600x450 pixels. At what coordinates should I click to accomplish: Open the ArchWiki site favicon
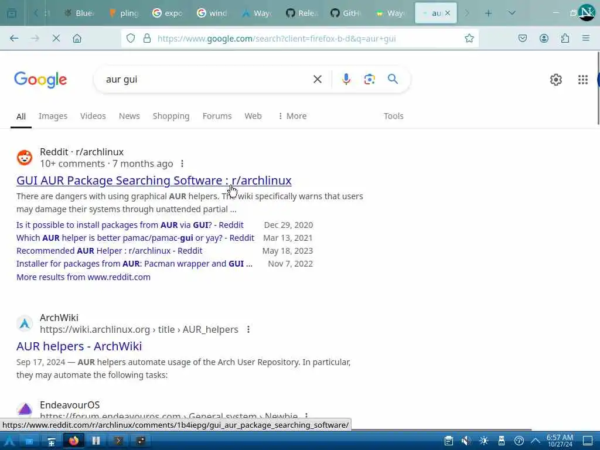point(25,323)
